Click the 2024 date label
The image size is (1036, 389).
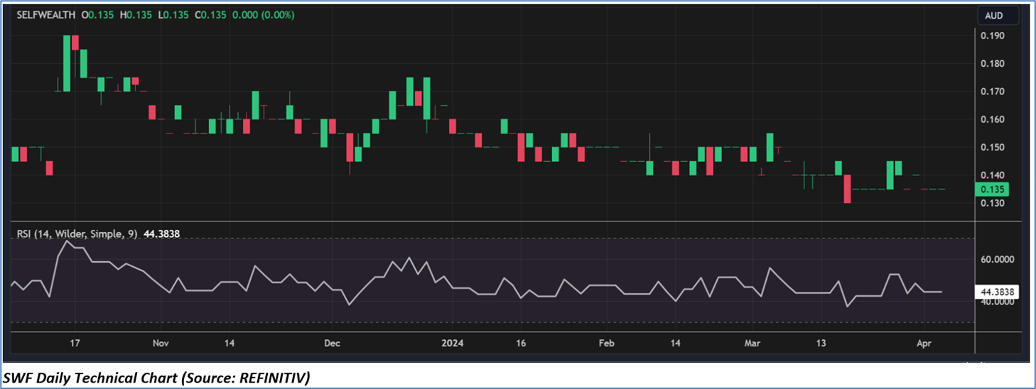click(x=452, y=343)
